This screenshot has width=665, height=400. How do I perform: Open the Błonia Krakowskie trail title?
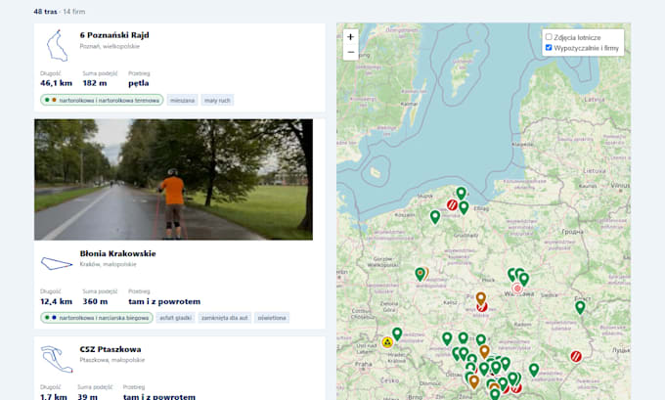(117, 253)
